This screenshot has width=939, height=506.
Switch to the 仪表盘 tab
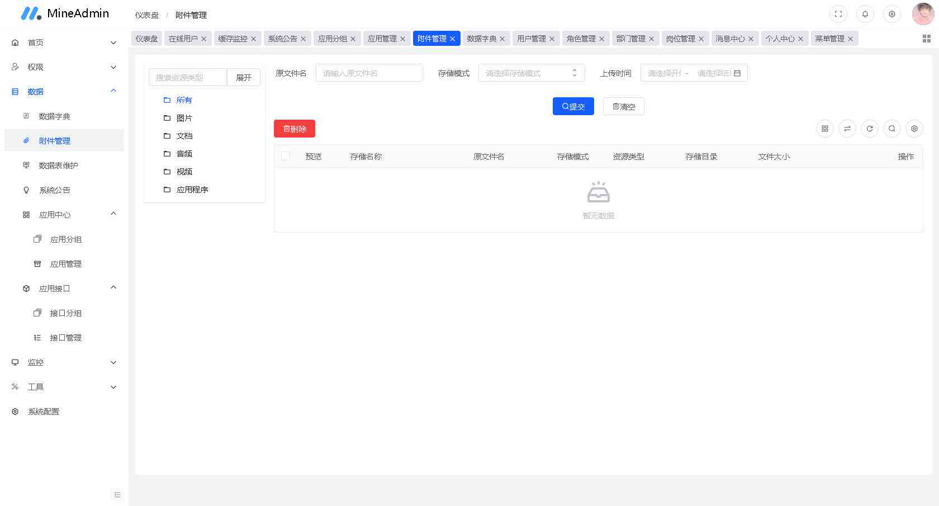pyautogui.click(x=146, y=39)
